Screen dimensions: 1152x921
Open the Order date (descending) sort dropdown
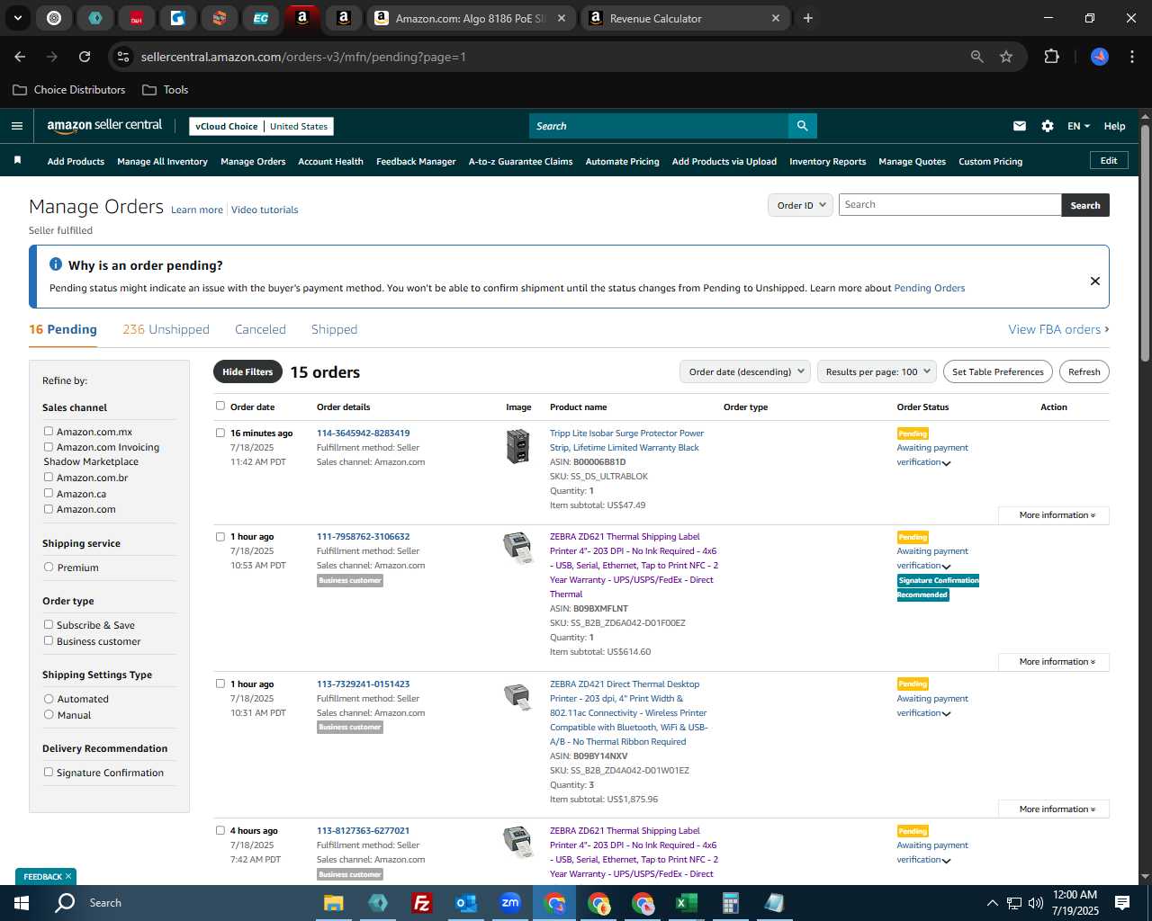click(745, 371)
